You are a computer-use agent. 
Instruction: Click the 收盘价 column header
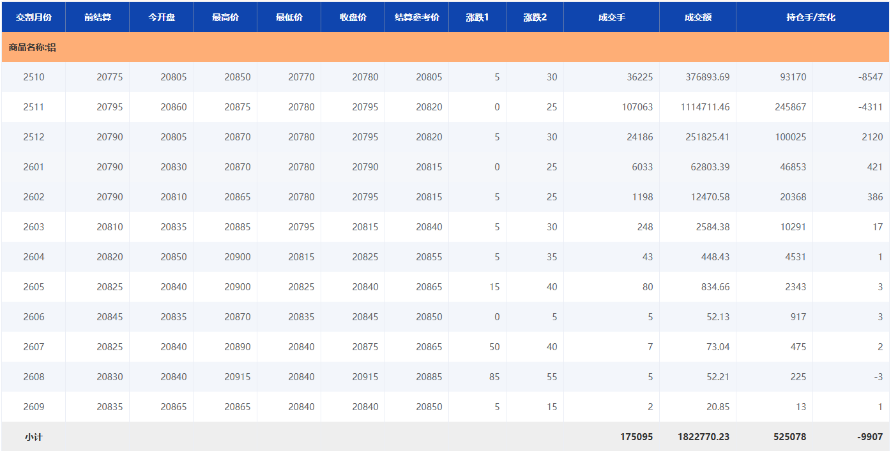[x=353, y=17]
